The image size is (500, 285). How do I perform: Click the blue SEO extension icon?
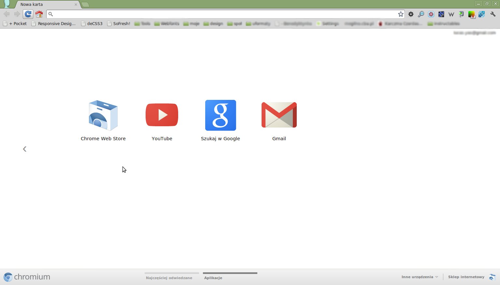[x=481, y=14]
